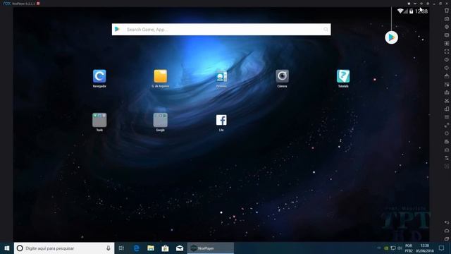Screen dimensions: 451x254
Task: Click the volume up icon in Nox sidebar
Action: coord(447,59)
